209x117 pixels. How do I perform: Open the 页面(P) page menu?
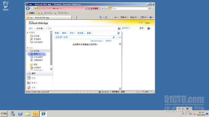point(124,17)
